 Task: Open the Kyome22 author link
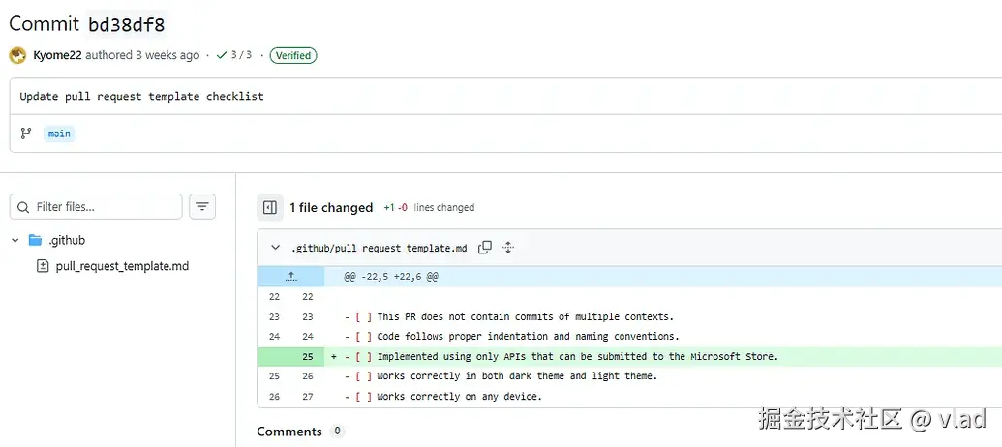click(x=57, y=55)
